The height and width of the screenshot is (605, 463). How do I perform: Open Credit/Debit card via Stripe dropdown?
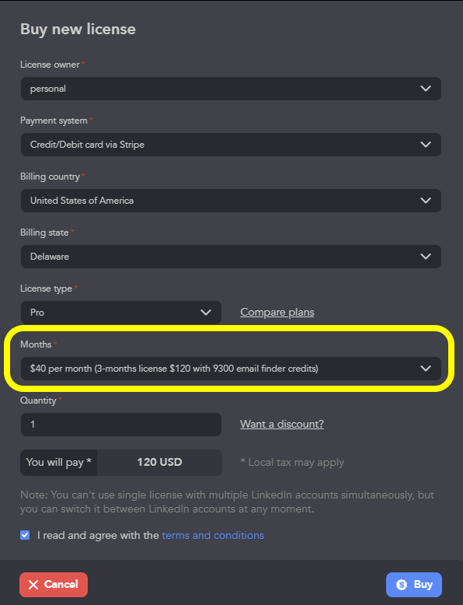pyautogui.click(x=231, y=145)
